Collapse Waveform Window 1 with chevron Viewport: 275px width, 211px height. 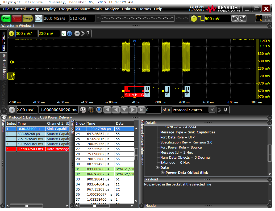point(270,26)
